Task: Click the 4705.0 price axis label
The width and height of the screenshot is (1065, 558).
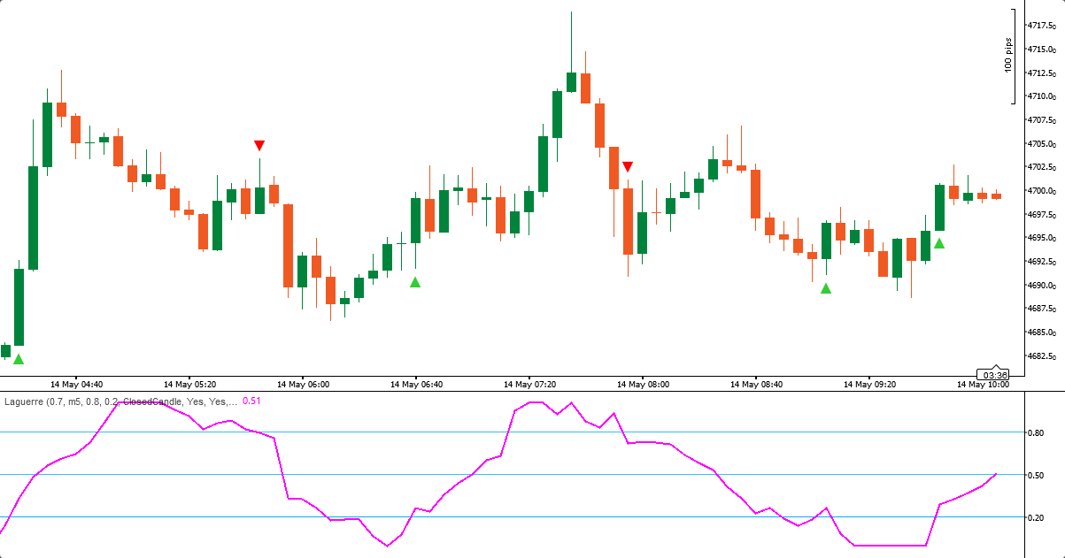Action: tap(1041, 143)
